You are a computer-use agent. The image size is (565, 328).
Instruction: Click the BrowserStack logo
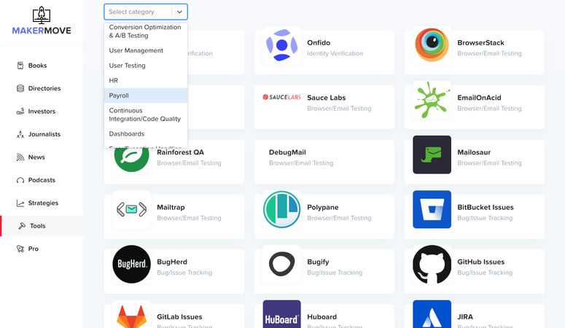click(432, 45)
